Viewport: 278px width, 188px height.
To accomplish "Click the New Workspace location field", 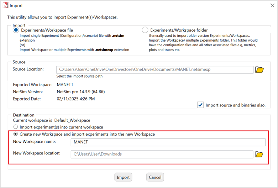I will coord(162,154).
